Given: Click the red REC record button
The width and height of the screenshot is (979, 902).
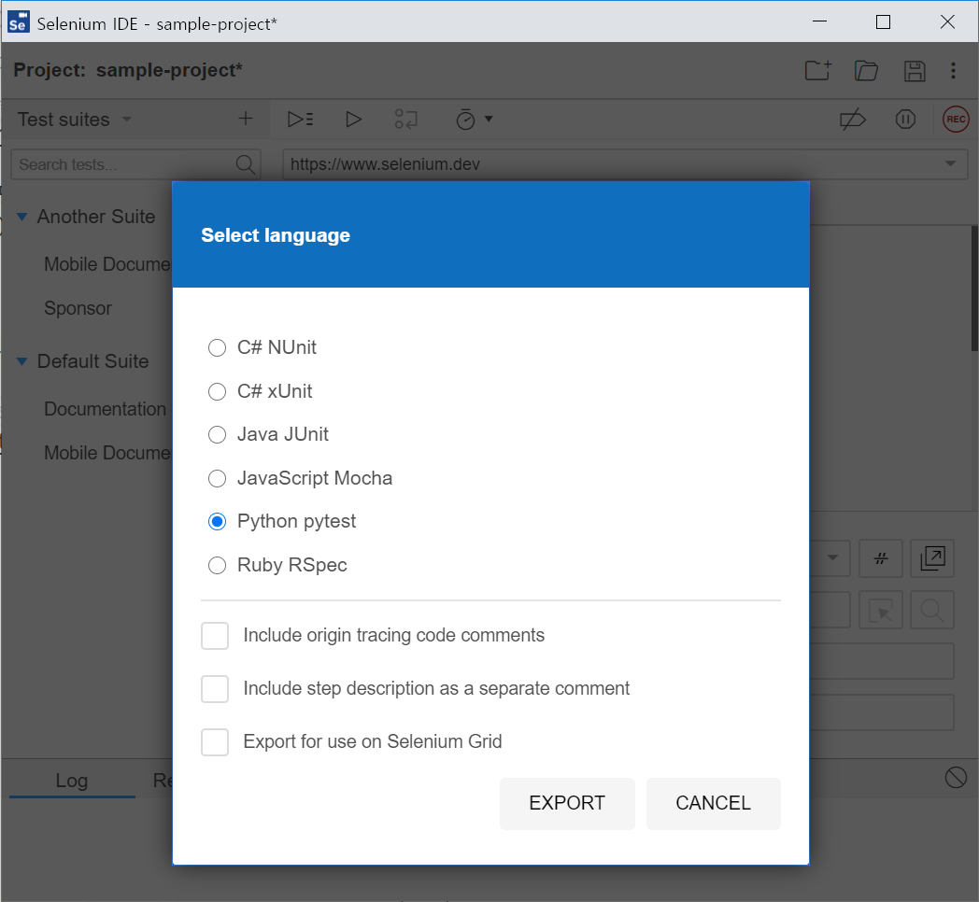Looking at the screenshot, I should pyautogui.click(x=955, y=120).
